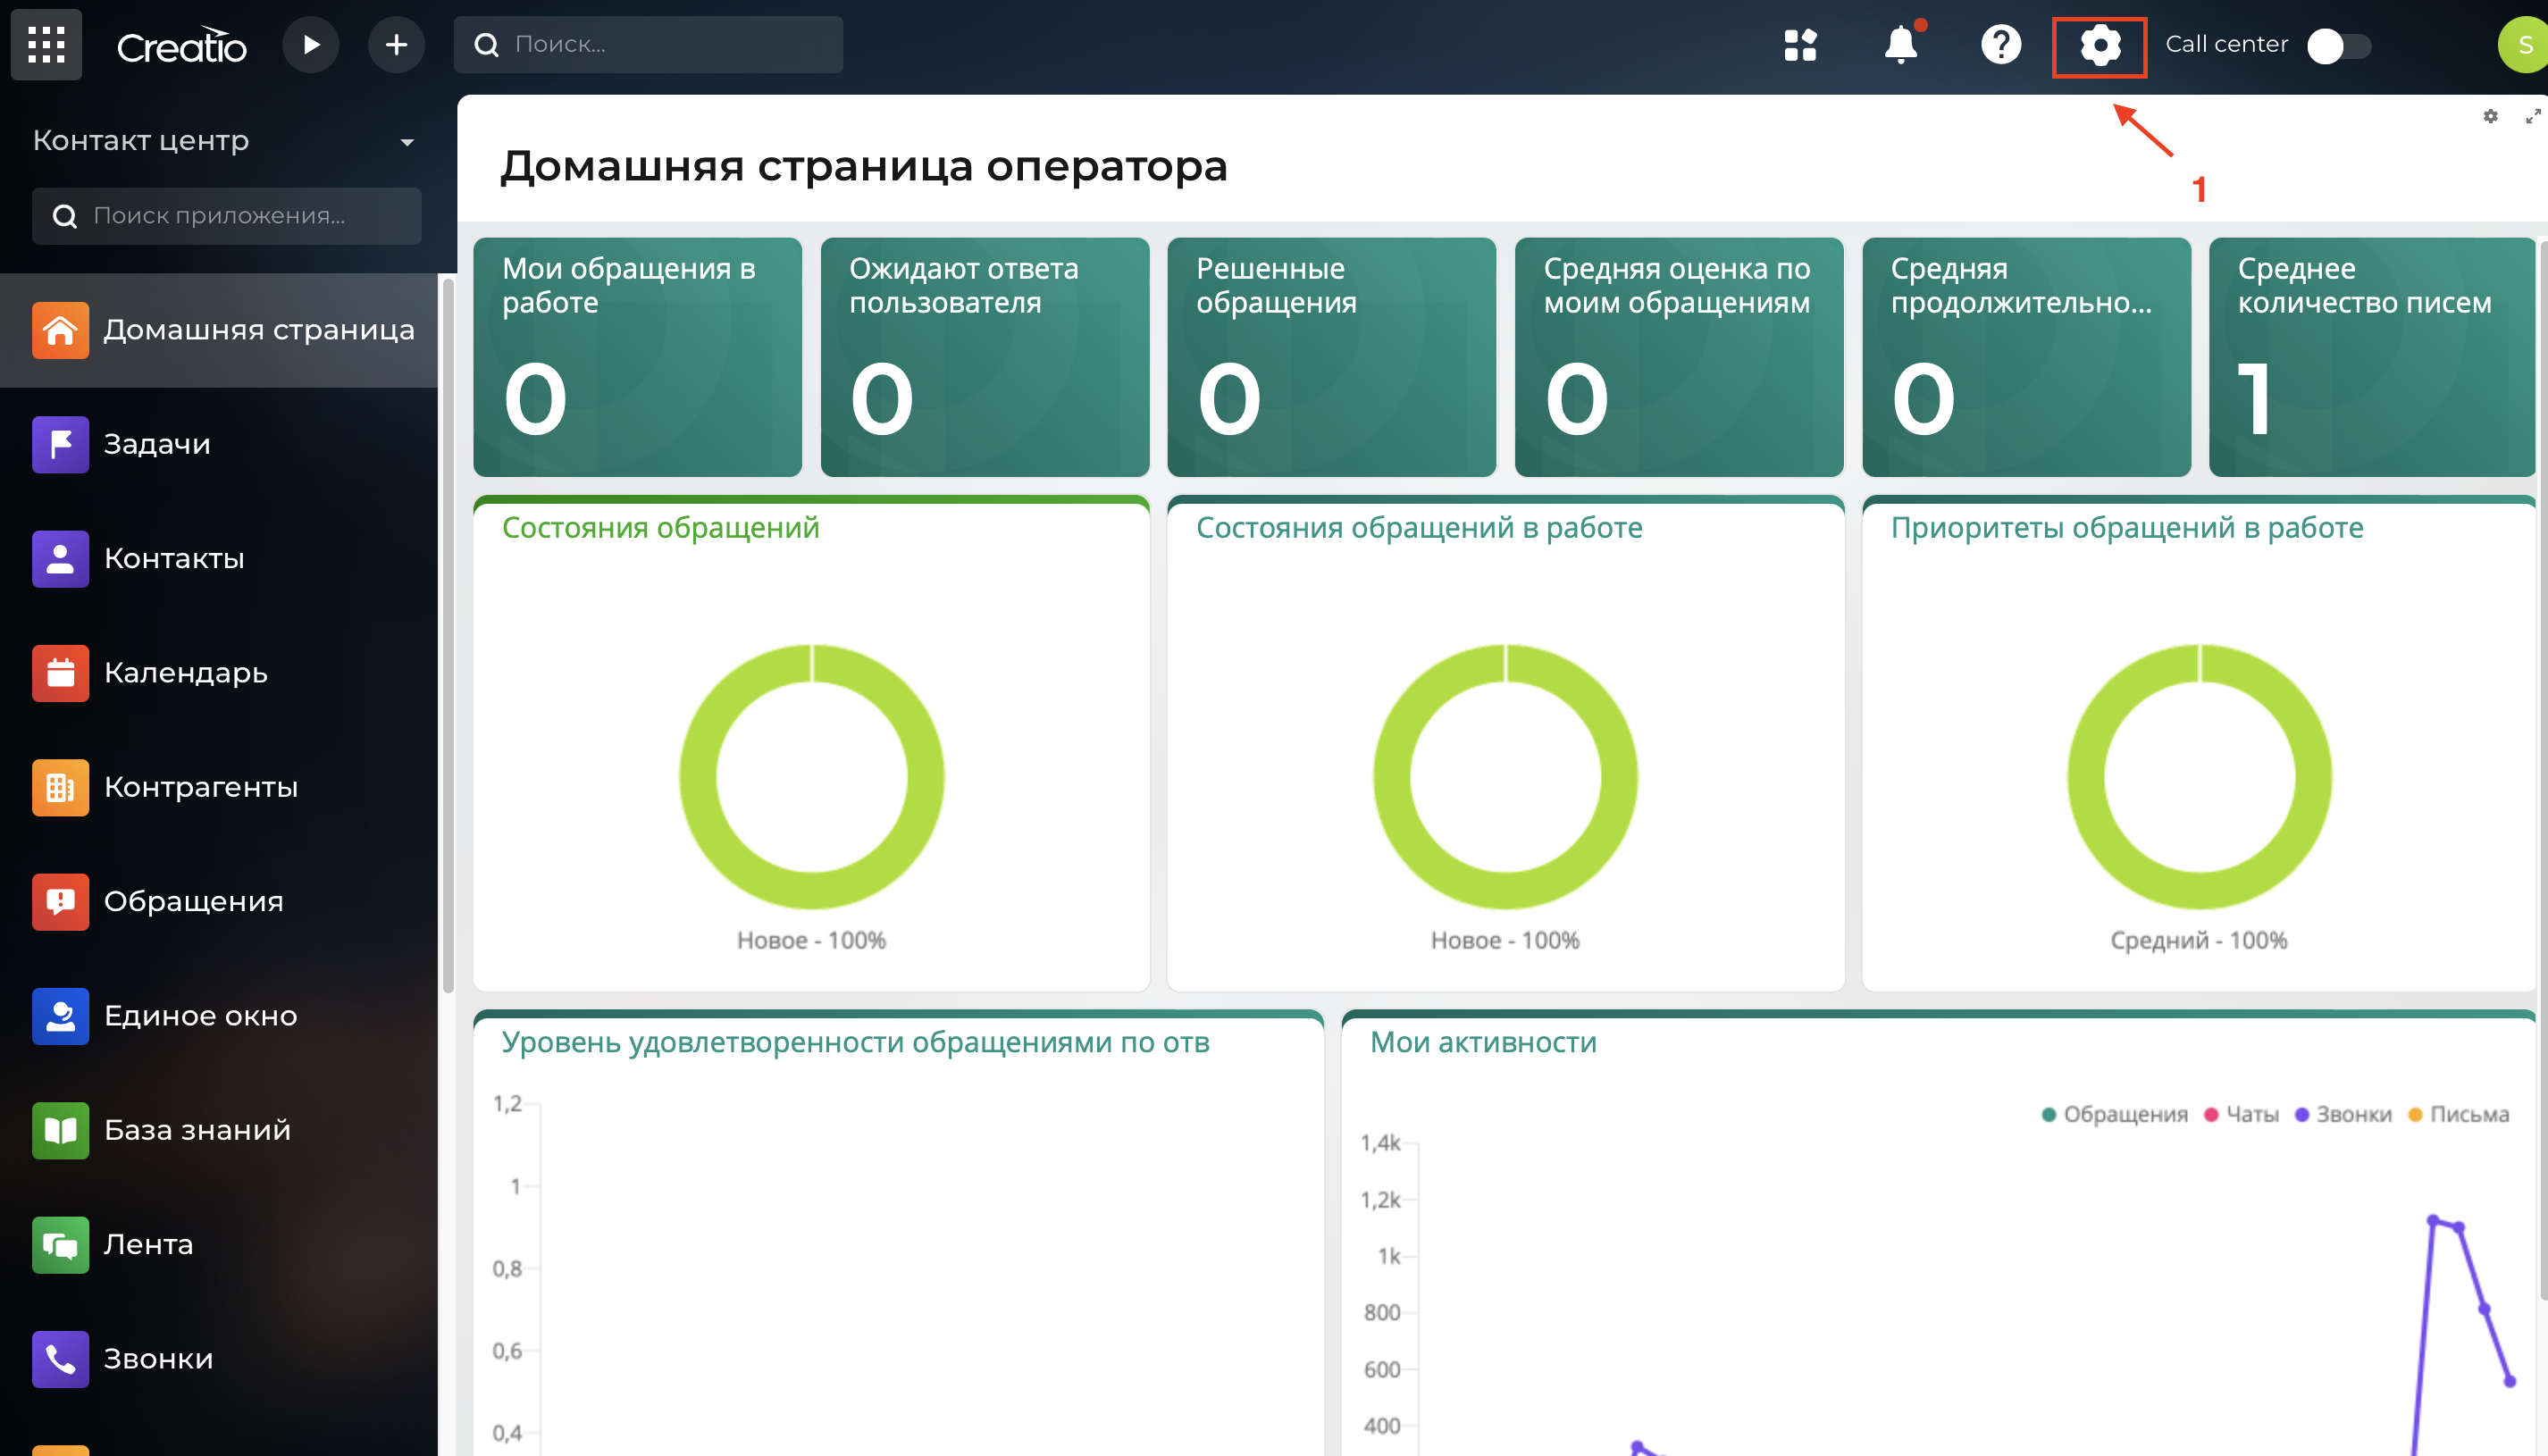This screenshot has width=2548, height=1456.
Task: Open Решенные обращения metric tile
Action: click(1332, 357)
